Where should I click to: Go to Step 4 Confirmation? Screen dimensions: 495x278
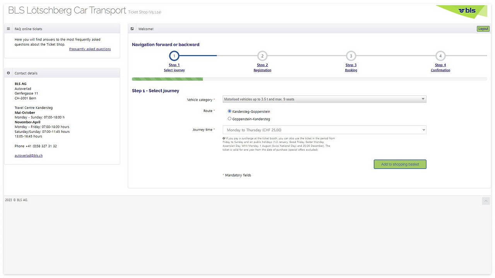point(440,68)
